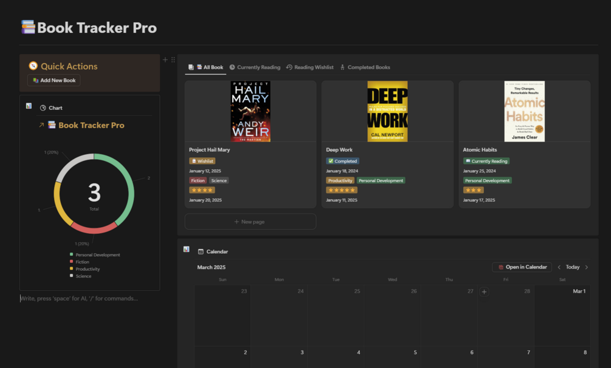Click the plus icon on calendar day 27
611x368 pixels.
click(484, 291)
